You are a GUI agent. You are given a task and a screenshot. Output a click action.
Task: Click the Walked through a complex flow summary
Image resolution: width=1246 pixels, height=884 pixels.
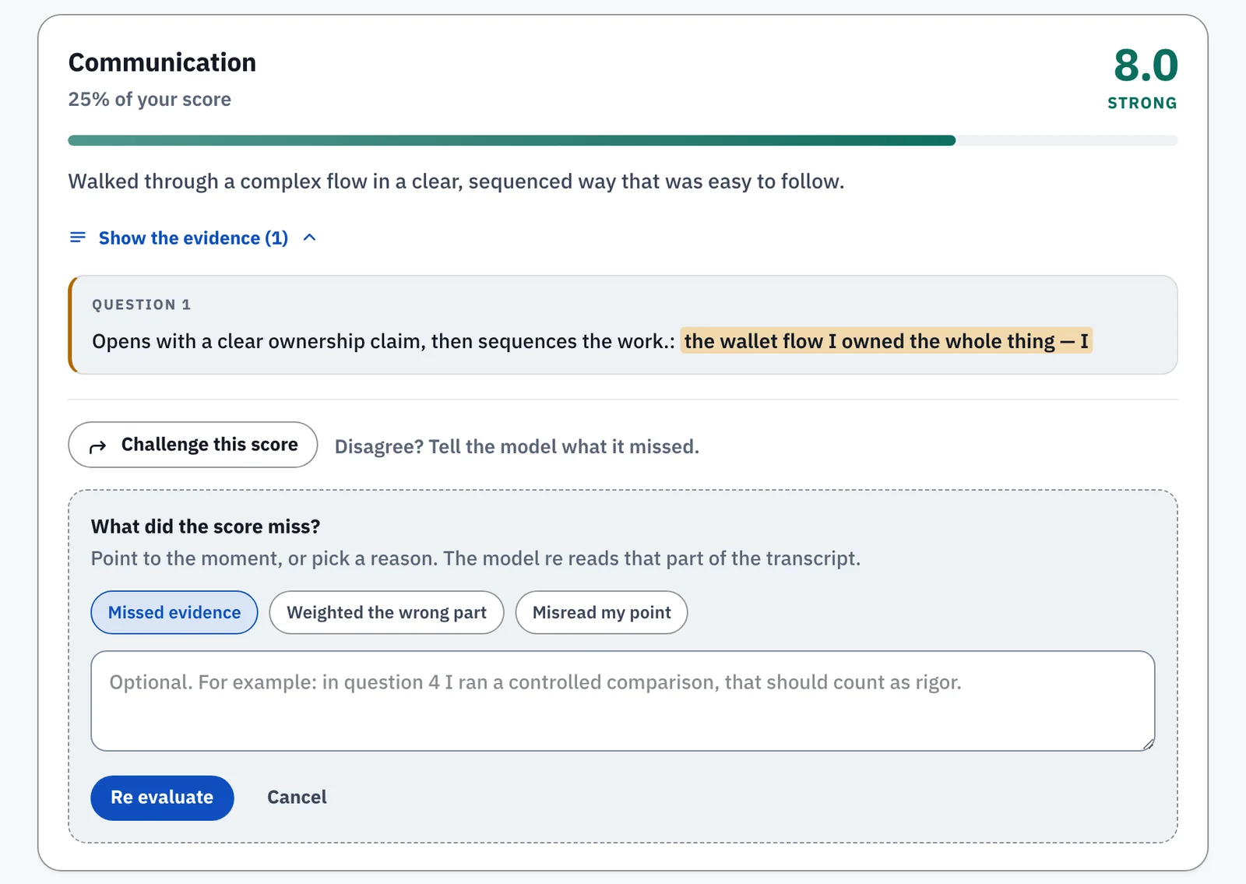click(x=456, y=181)
